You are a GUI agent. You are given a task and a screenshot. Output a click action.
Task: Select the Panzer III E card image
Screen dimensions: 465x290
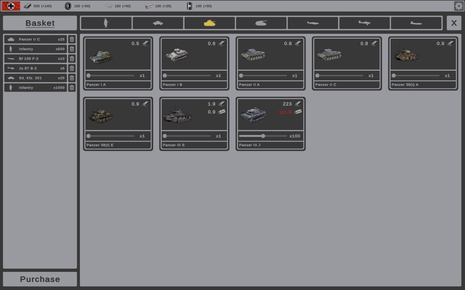click(178, 115)
